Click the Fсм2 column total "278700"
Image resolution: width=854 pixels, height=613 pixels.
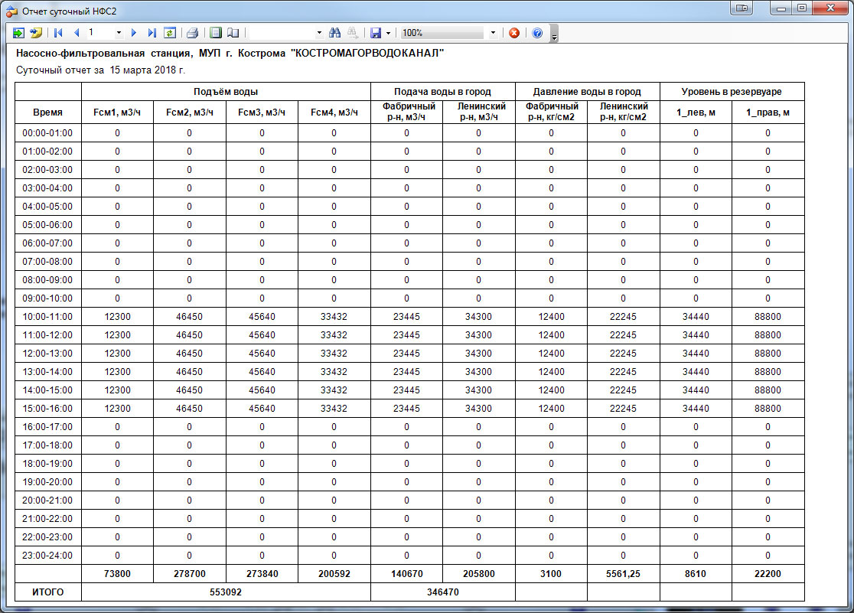(x=190, y=574)
